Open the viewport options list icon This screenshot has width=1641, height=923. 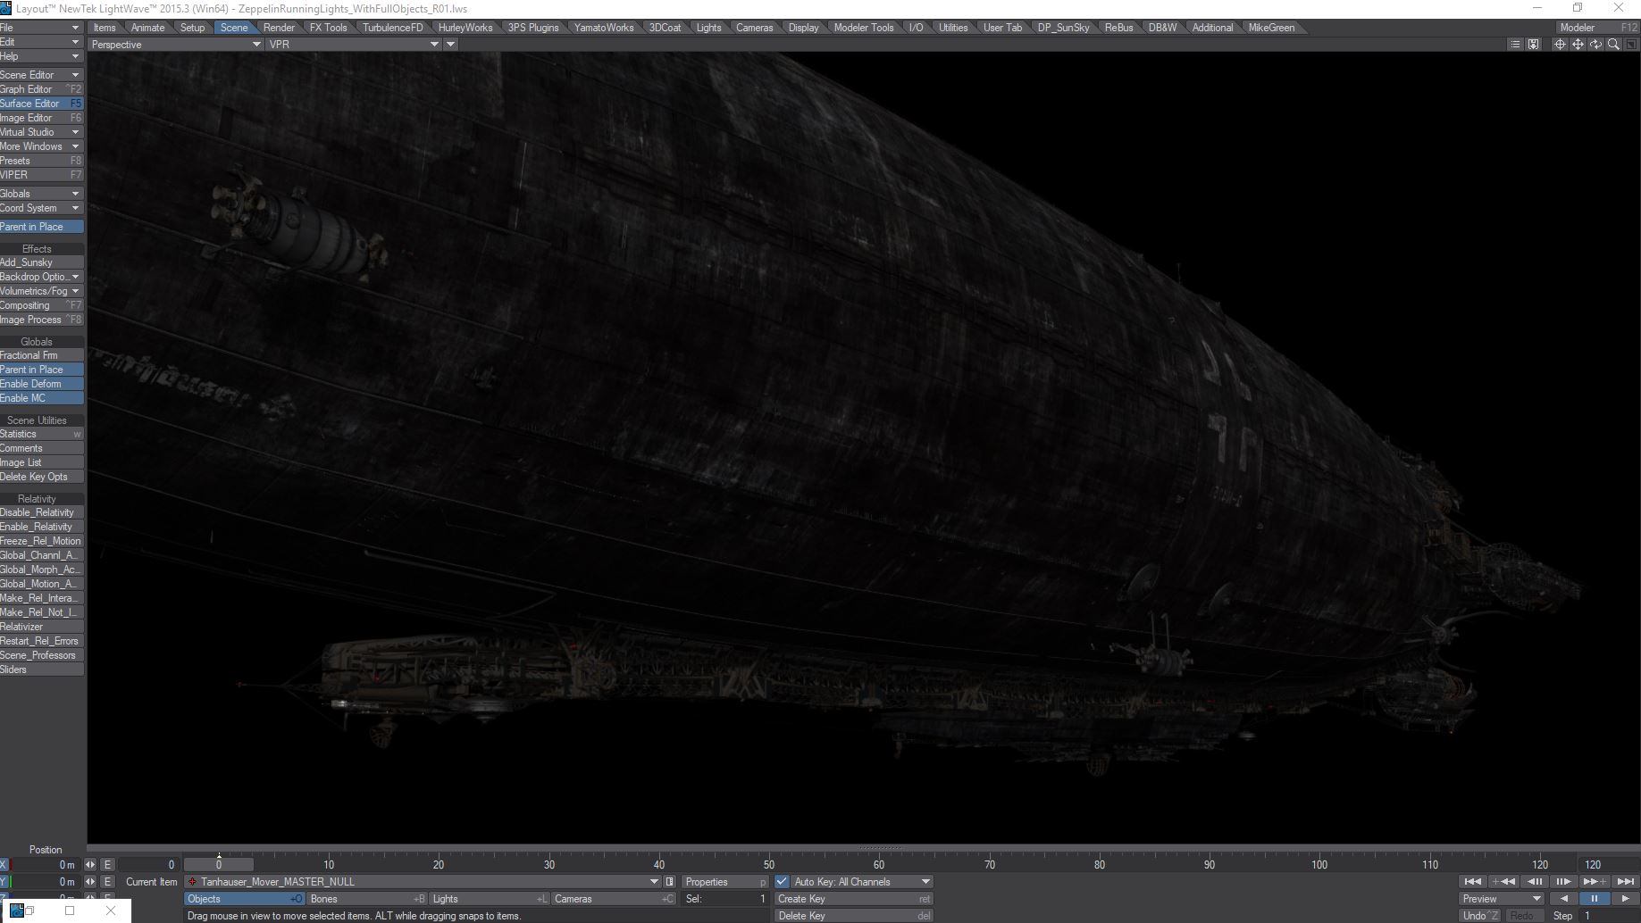(1515, 45)
